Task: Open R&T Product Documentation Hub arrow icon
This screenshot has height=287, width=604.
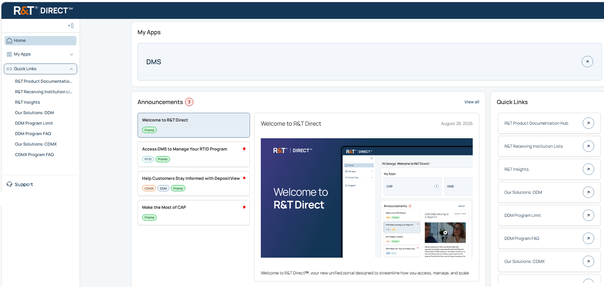Action: point(588,123)
